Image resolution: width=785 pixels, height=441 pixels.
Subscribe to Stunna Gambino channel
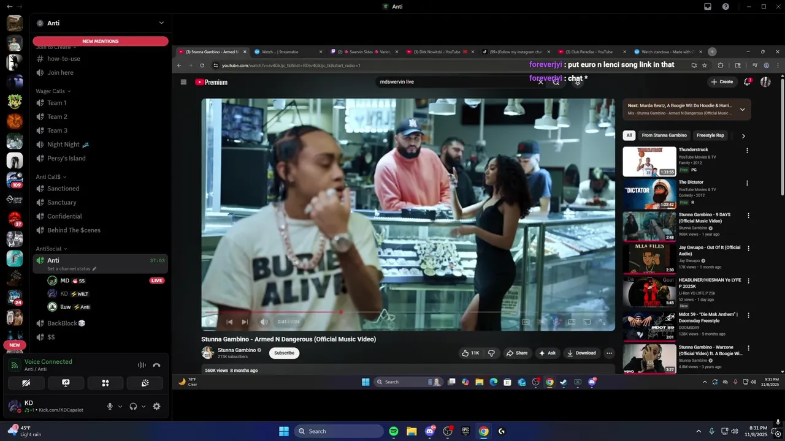(x=284, y=353)
